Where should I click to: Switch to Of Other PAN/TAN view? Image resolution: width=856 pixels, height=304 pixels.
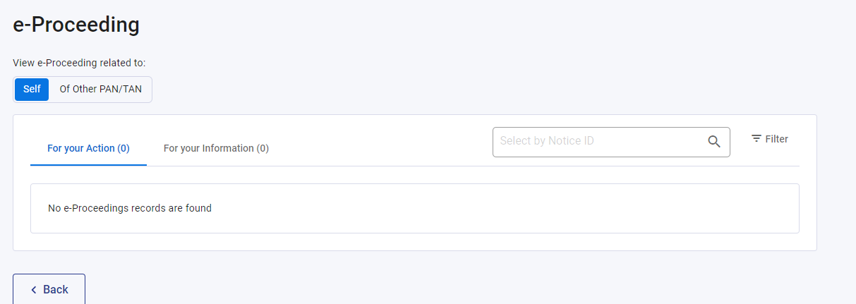tap(100, 90)
